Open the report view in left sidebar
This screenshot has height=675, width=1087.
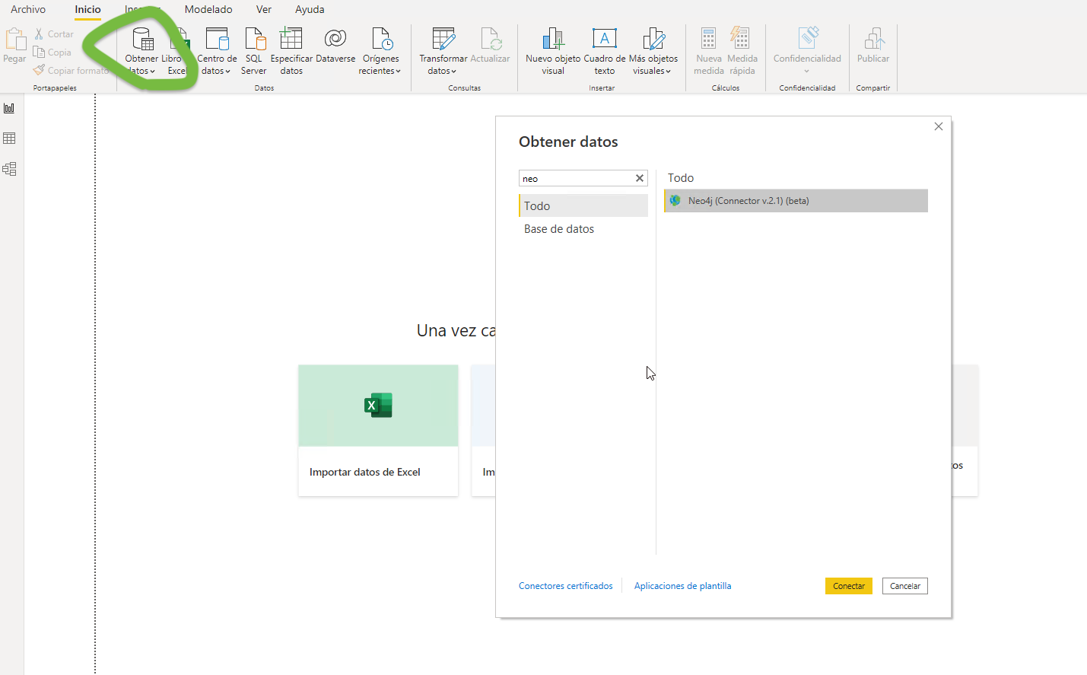pyautogui.click(x=9, y=108)
